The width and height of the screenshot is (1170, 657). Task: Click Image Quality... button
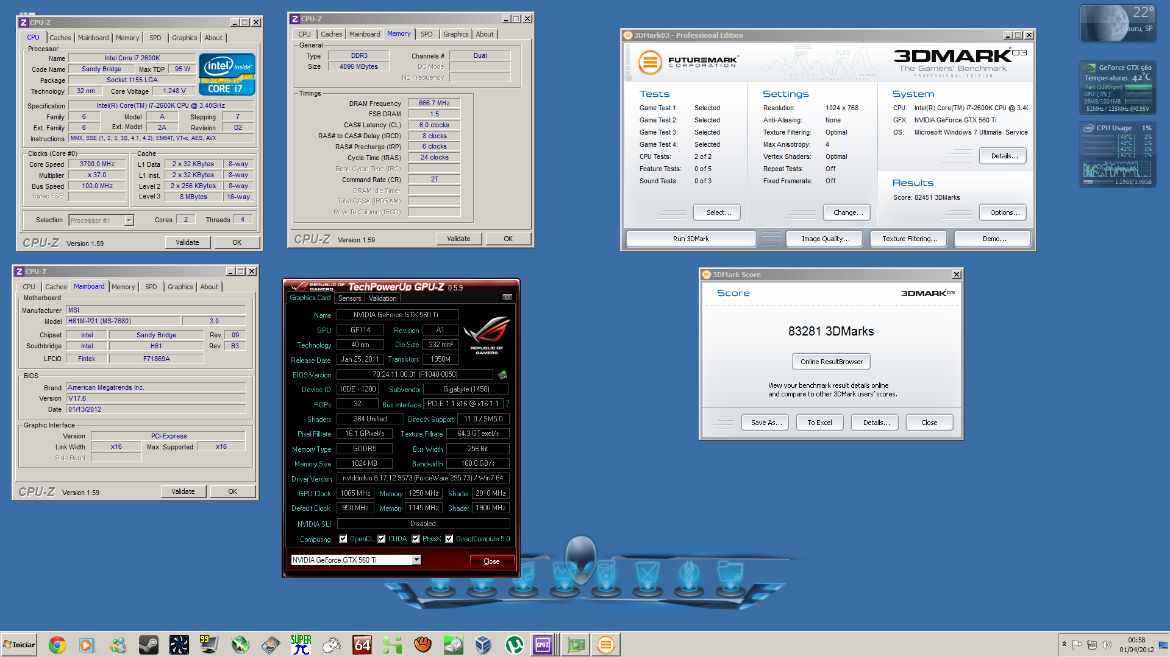coord(826,239)
